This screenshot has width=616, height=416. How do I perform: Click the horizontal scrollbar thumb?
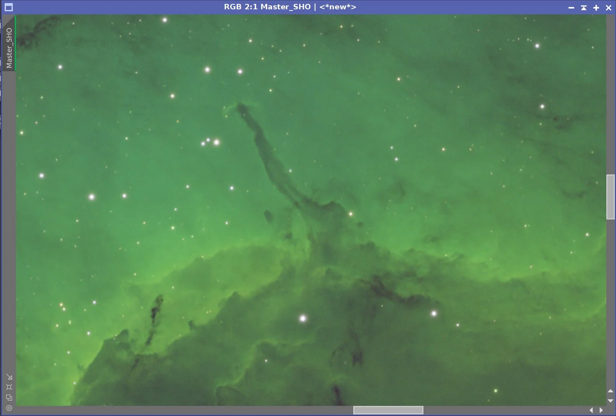point(388,410)
